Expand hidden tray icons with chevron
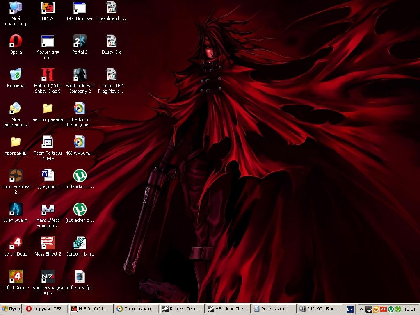 coord(362,309)
